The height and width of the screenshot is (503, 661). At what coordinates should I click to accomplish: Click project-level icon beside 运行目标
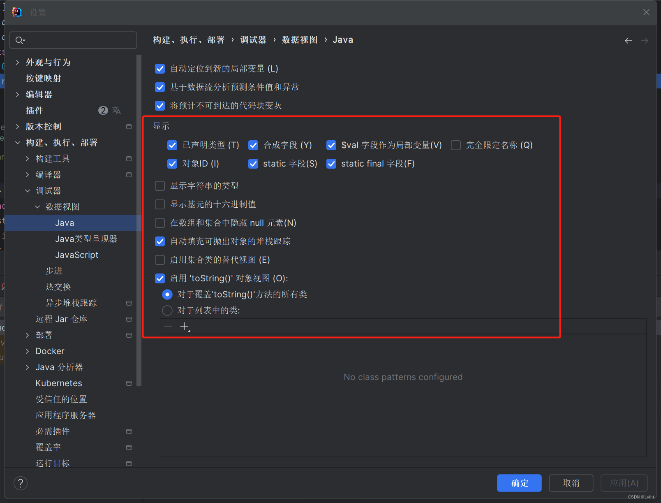(129, 464)
